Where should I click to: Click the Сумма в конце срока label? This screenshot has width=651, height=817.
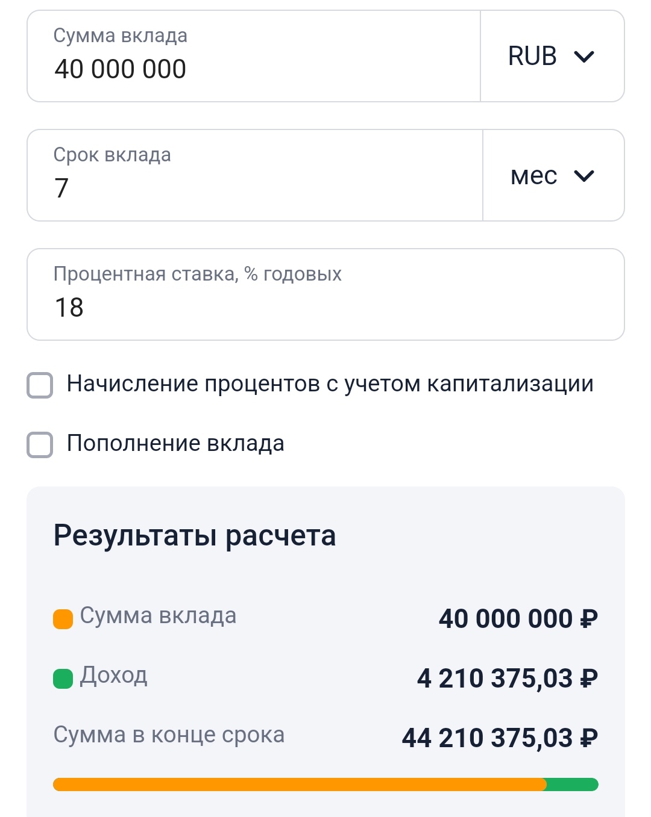[169, 735]
